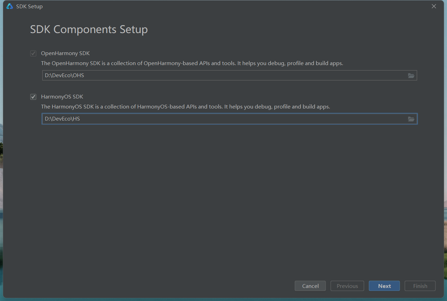Click the D:\DevEco\HS path field
The image size is (447, 301).
pyautogui.click(x=230, y=119)
